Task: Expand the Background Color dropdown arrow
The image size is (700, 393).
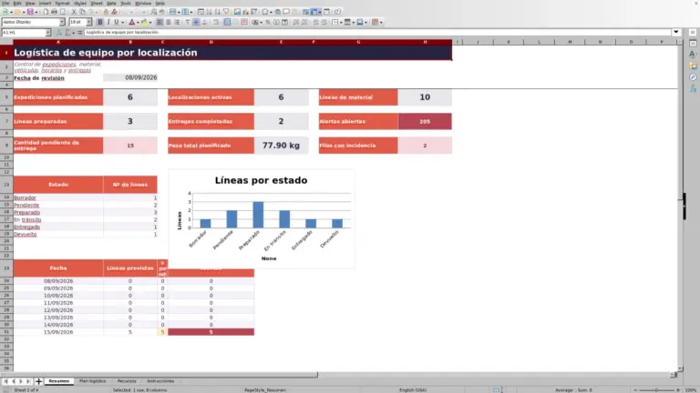Action: (x=150, y=22)
